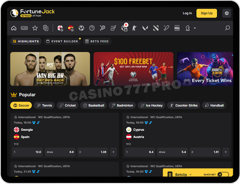The height and width of the screenshot is (184, 240).
Task: Open the bet history documents icon
Action: [x=46, y=28]
